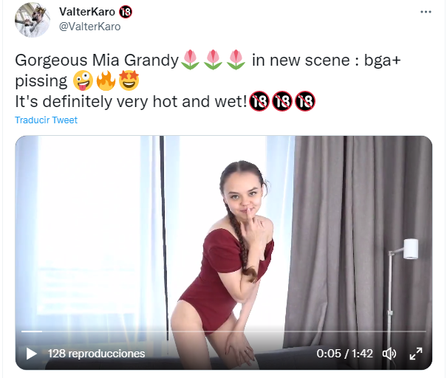Viewport: 447px width, 378px height.
Task: Open the ValterKaro display name link
Action: click(x=86, y=12)
